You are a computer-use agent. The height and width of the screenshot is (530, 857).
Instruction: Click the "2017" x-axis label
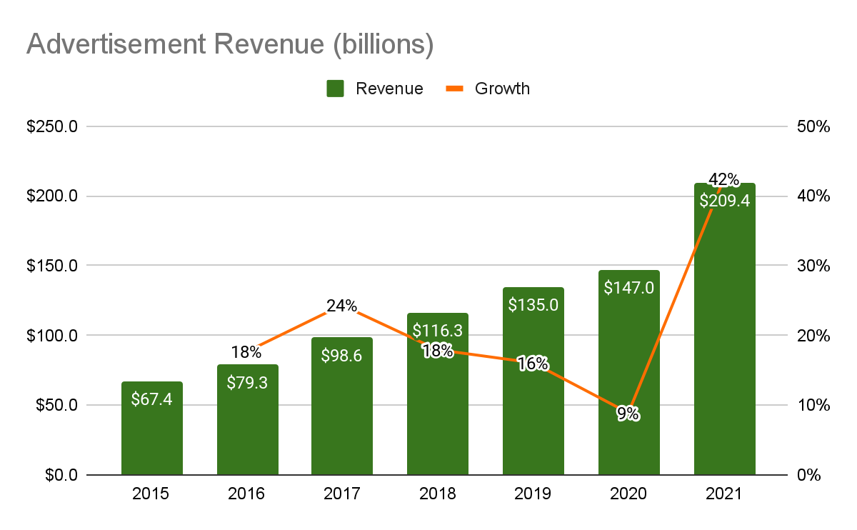point(342,494)
